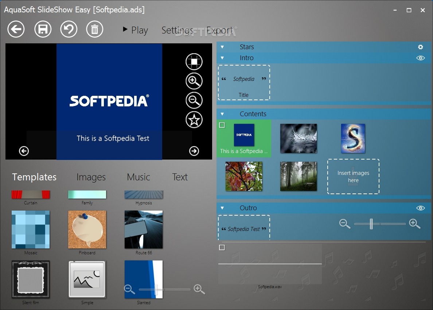Click the Stars section header label
The width and height of the screenshot is (433, 310).
pos(247,47)
